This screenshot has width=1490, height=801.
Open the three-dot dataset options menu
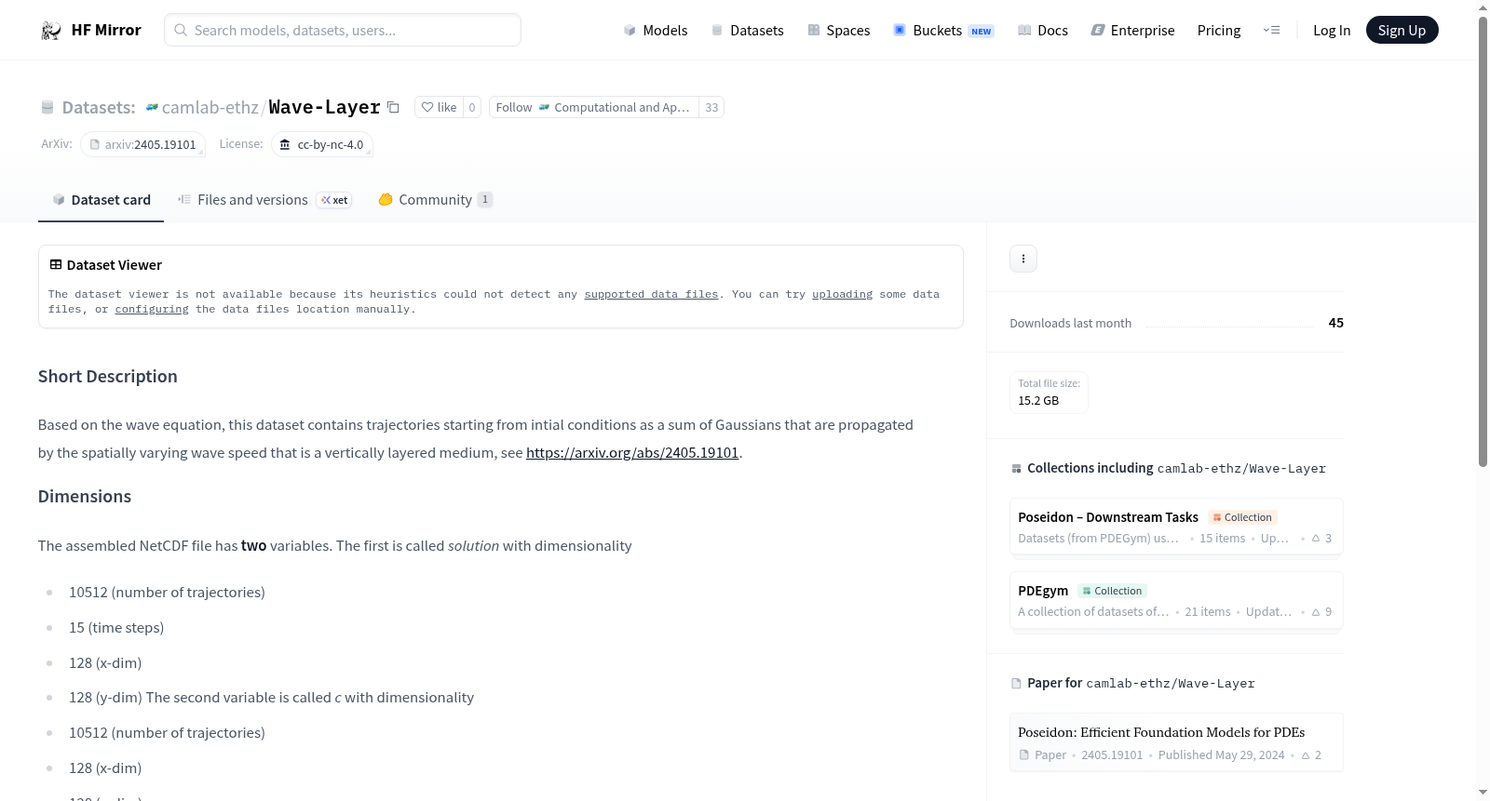pos(1023,259)
